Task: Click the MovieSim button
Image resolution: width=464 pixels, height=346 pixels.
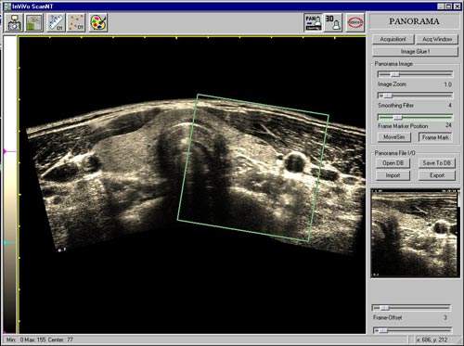Action: [x=394, y=137]
